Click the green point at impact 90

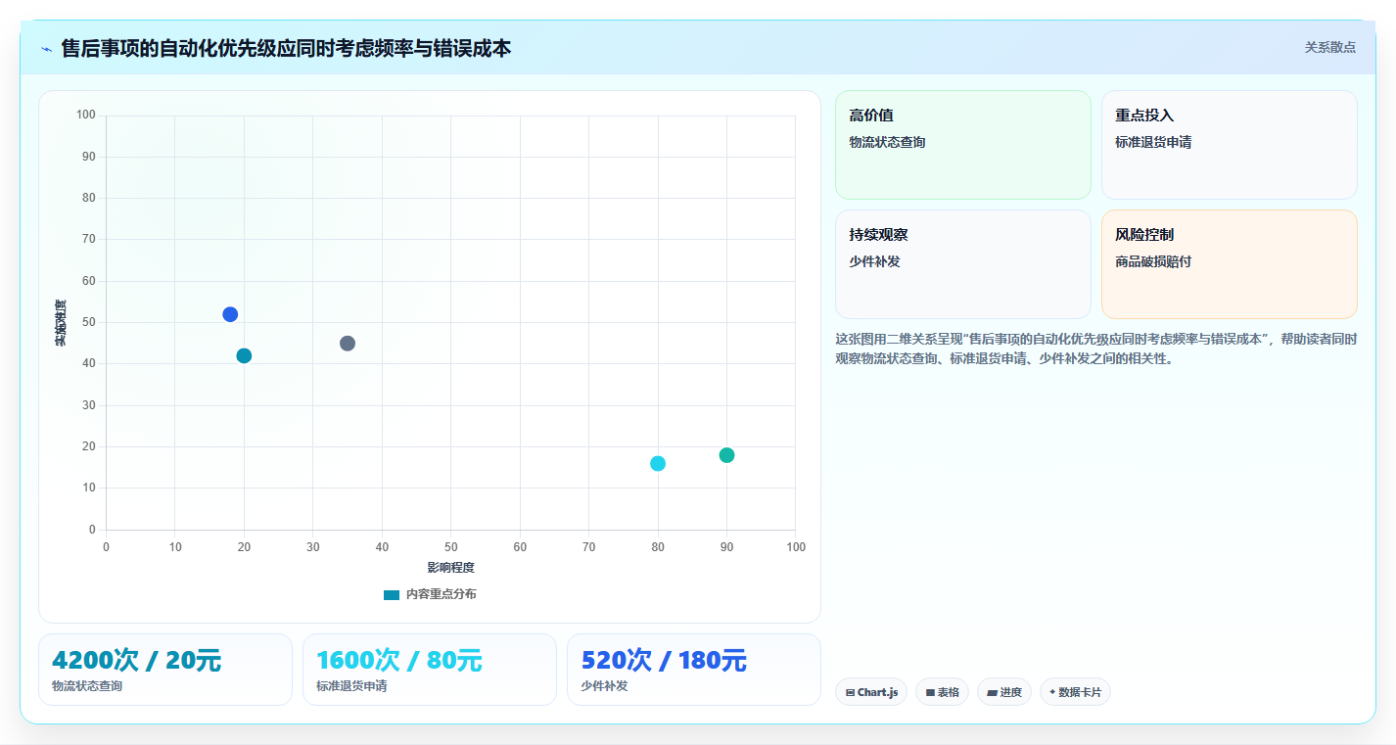(726, 455)
